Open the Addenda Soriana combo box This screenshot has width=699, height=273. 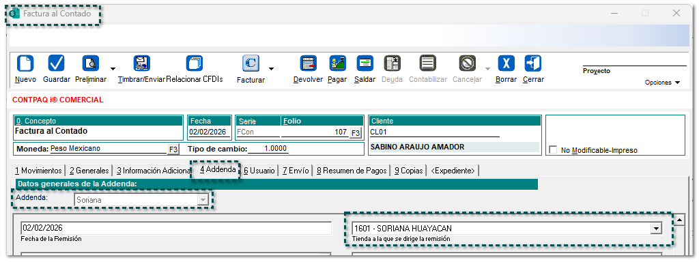click(x=142, y=200)
